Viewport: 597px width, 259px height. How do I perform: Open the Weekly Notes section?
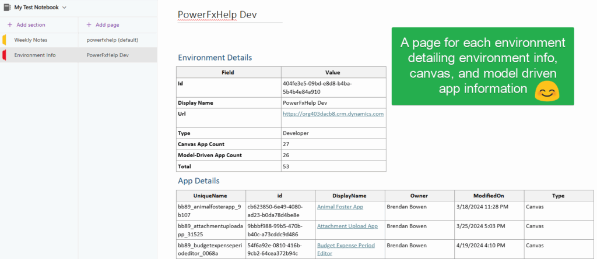(39, 40)
